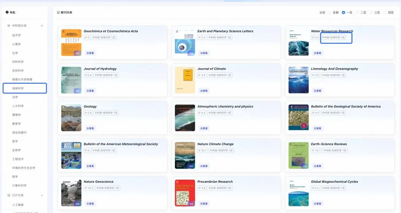
Task: Open 教育学 category in sidebar
Action: pos(16,123)
